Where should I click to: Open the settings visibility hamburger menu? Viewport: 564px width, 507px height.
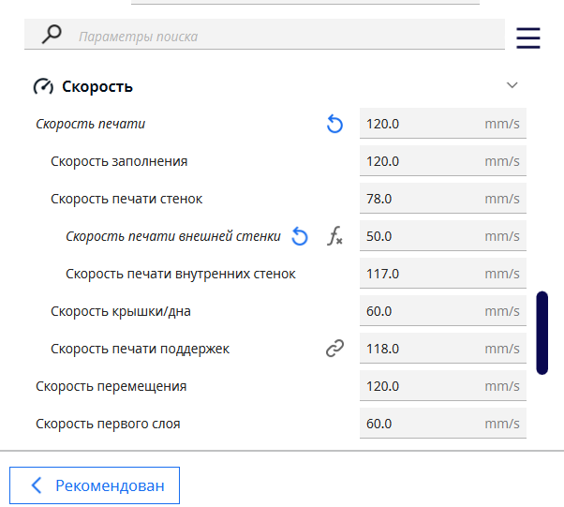(x=528, y=37)
